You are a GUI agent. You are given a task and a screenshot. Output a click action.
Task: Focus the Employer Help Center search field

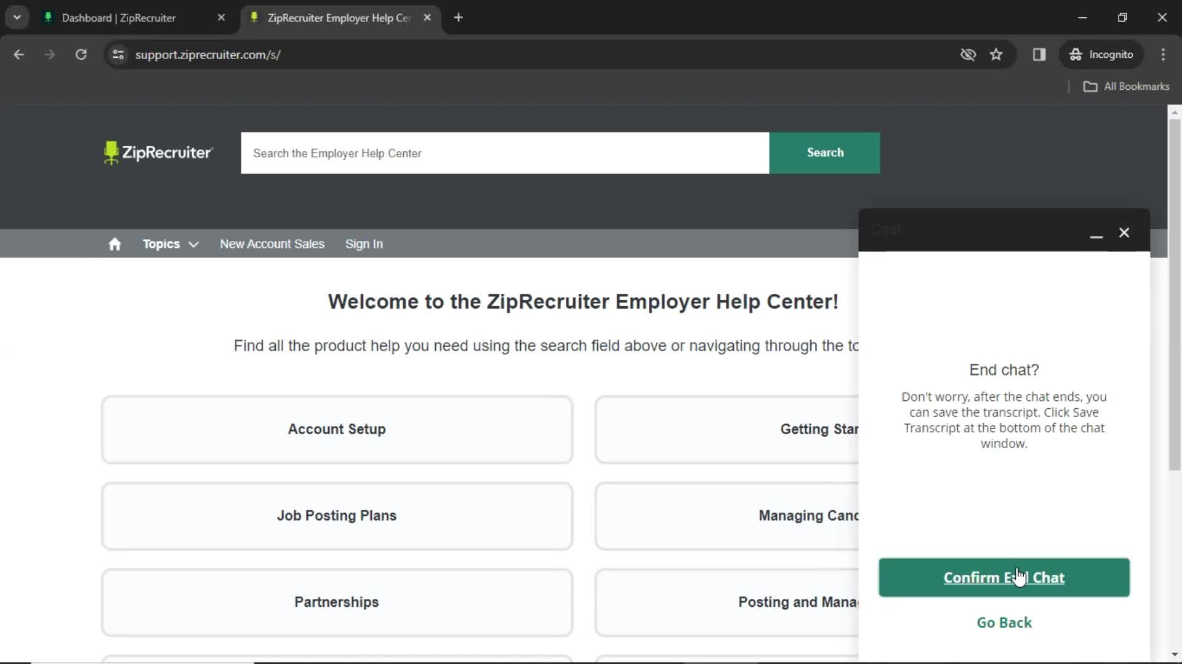pos(505,153)
